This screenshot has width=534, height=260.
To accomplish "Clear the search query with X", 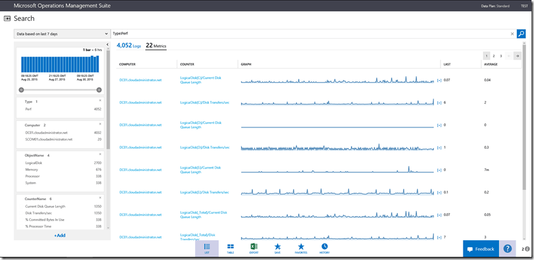I will tap(512, 34).
